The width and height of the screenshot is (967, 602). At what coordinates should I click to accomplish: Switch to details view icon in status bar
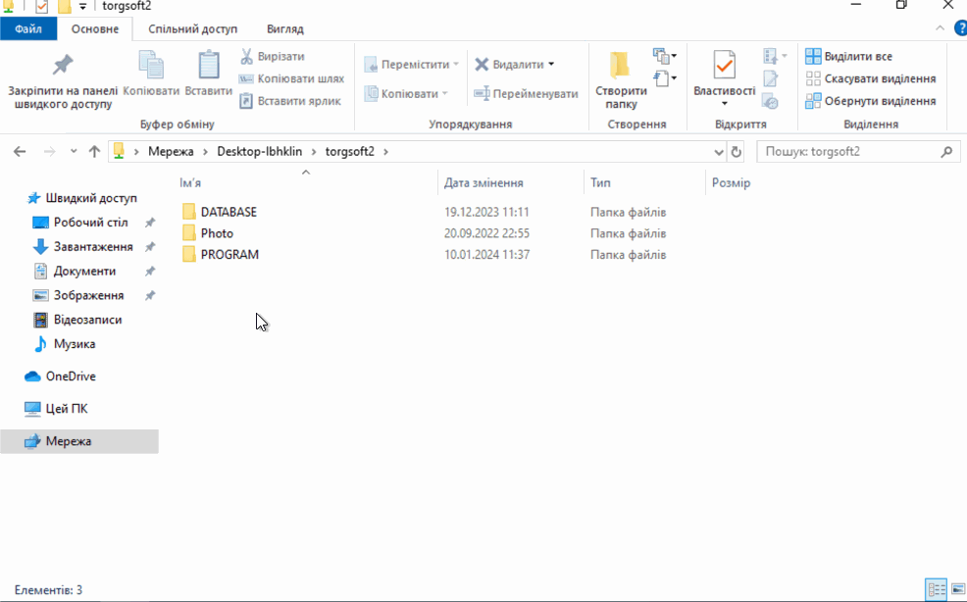(936, 589)
